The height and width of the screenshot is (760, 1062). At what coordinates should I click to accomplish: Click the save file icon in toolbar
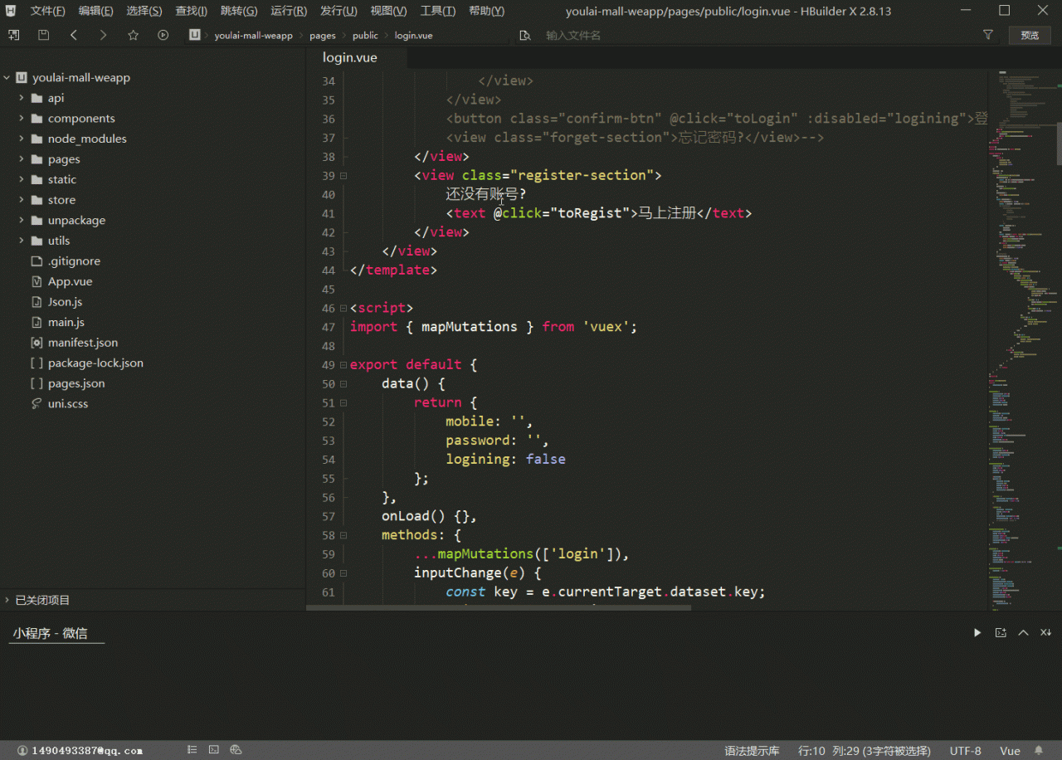(43, 35)
